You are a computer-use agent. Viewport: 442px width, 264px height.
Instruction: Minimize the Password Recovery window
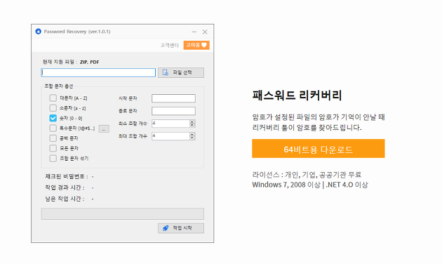pyautogui.click(x=194, y=32)
